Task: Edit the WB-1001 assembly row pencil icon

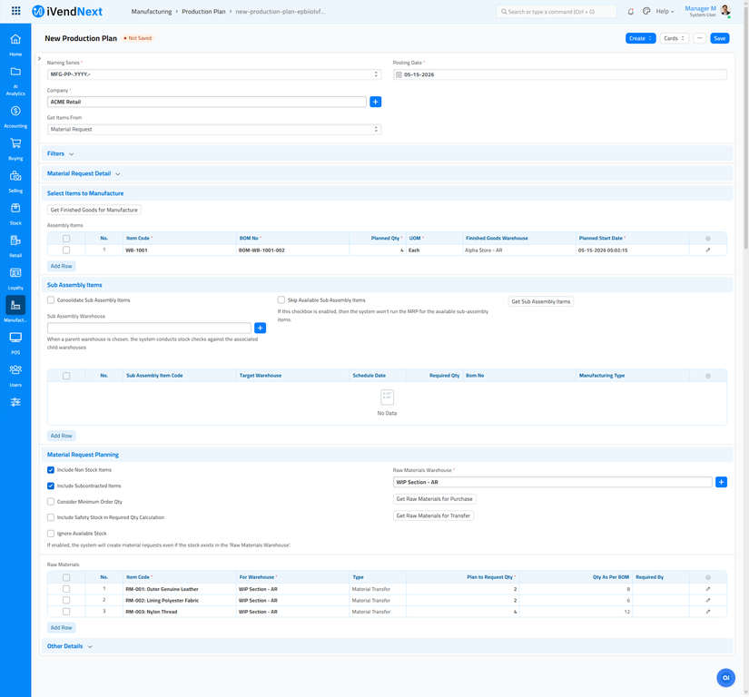Action: pyautogui.click(x=708, y=250)
